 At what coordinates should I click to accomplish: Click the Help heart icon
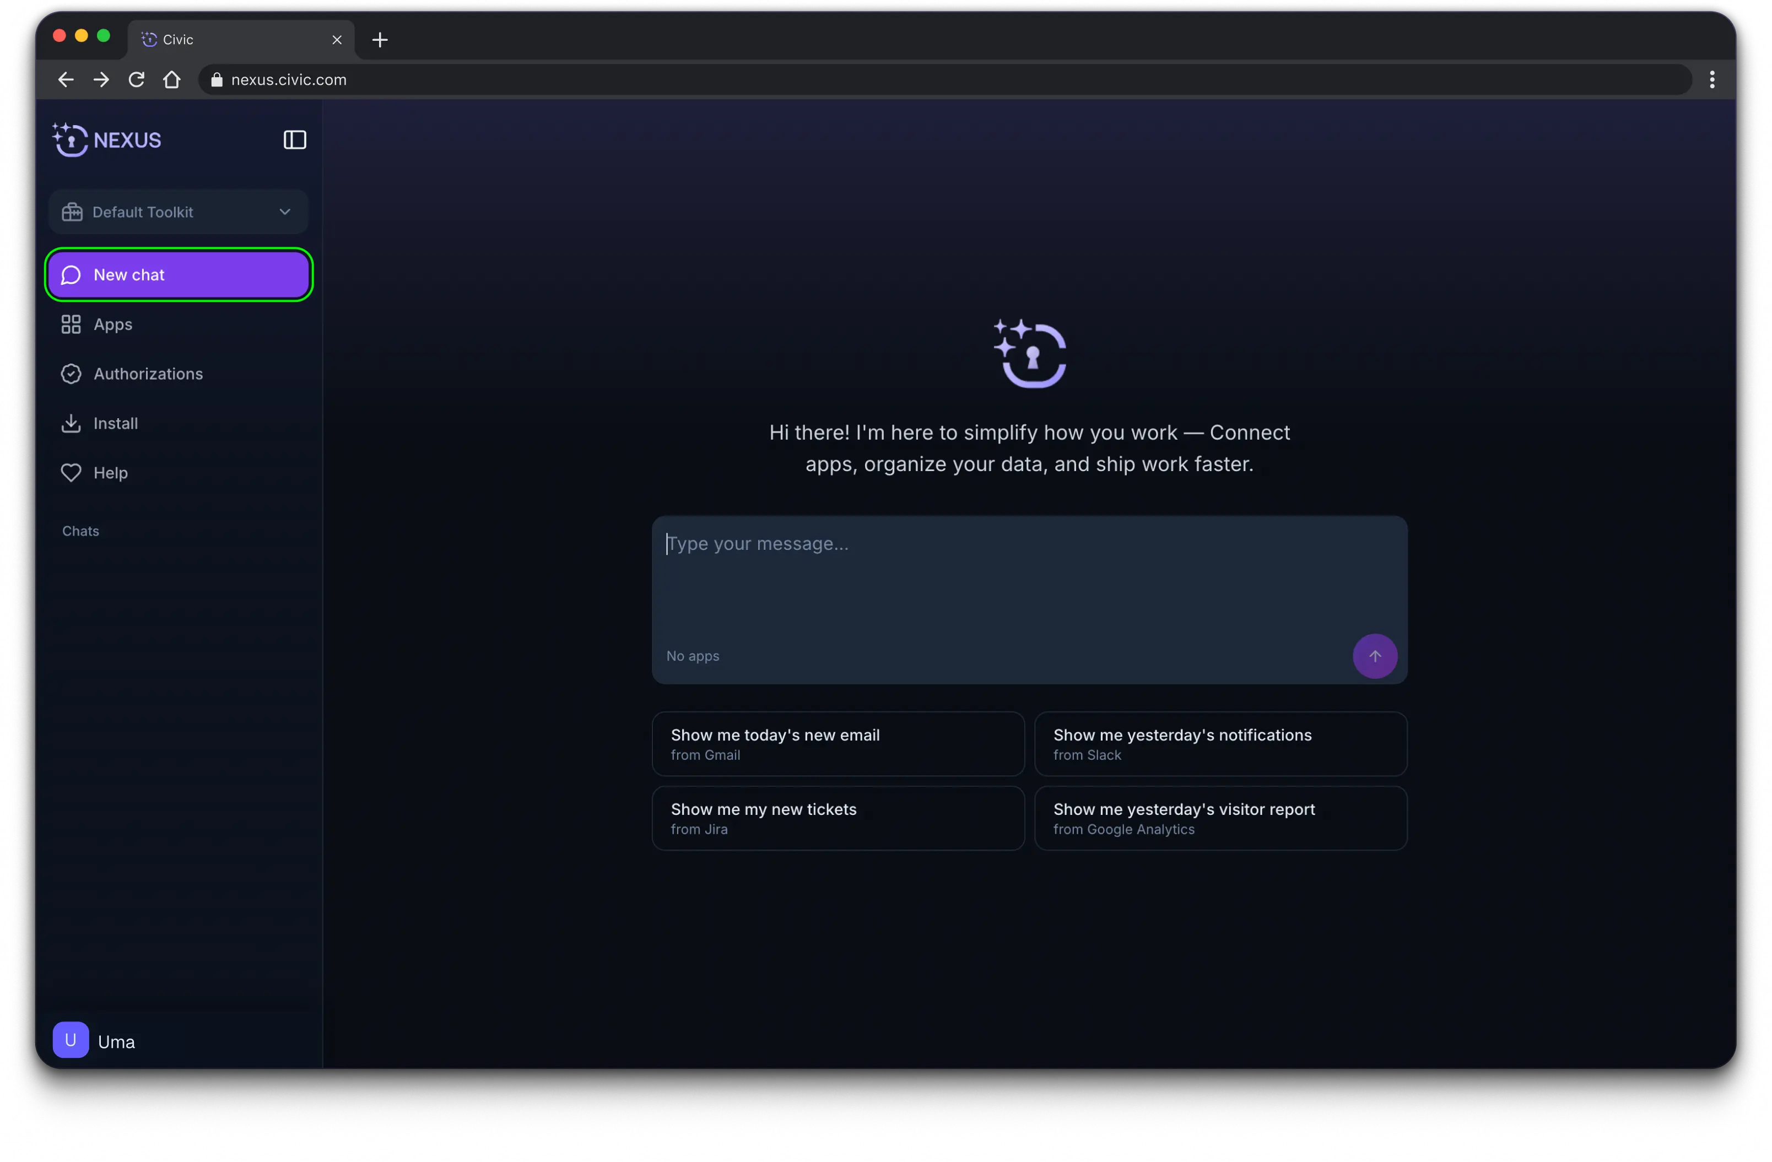click(71, 473)
